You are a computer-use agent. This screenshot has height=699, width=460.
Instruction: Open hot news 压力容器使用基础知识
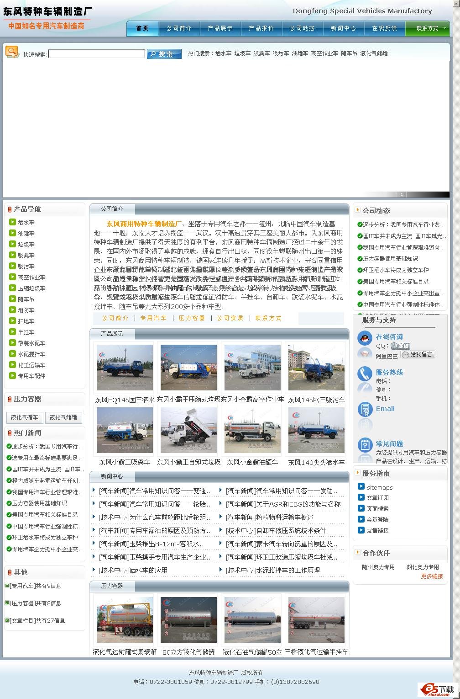[39, 503]
